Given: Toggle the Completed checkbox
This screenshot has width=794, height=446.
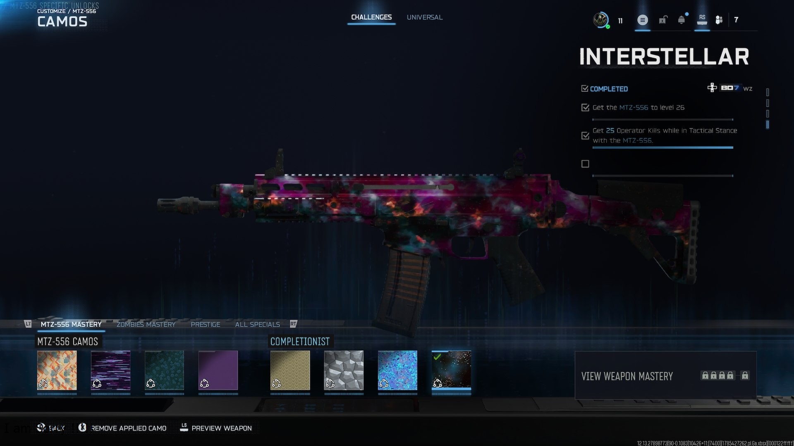Looking at the screenshot, I should pyautogui.click(x=585, y=88).
